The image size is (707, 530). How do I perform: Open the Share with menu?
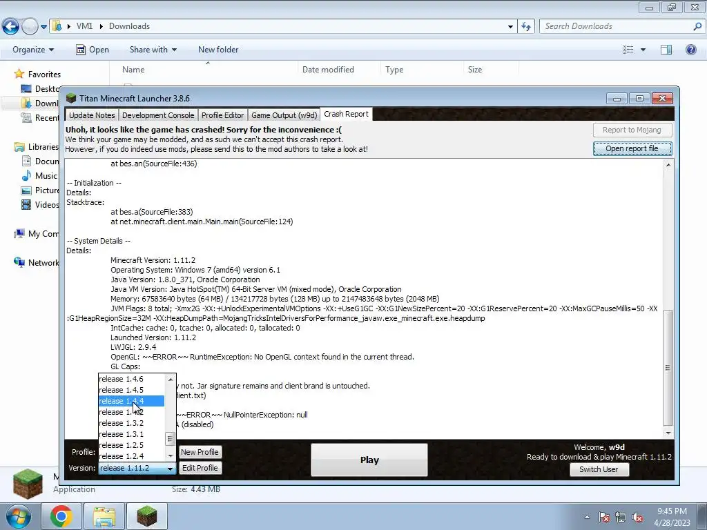153,50
